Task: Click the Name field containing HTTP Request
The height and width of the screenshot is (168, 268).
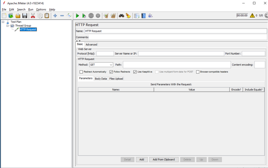Action: (x=176, y=31)
